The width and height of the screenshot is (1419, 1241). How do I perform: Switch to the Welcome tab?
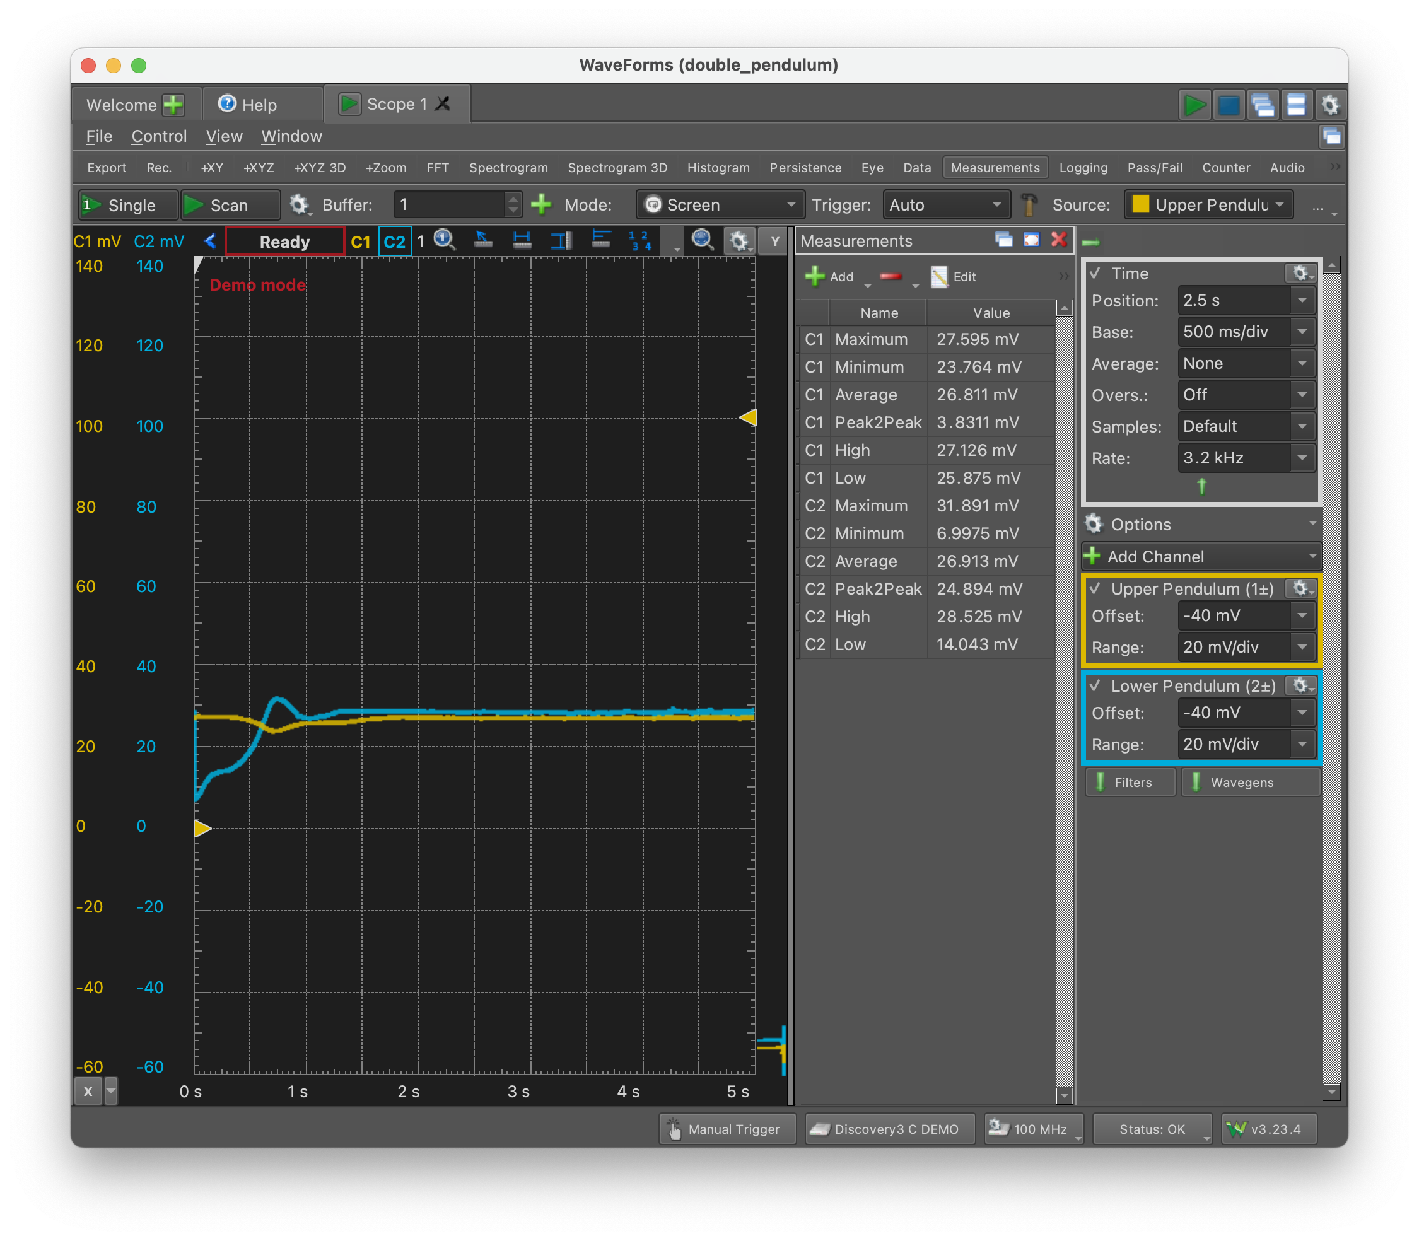(122, 105)
